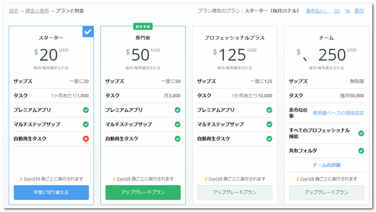The image size is (376, 212).
Task: Click 一度に50 Zaps value
Action: click(x=171, y=81)
